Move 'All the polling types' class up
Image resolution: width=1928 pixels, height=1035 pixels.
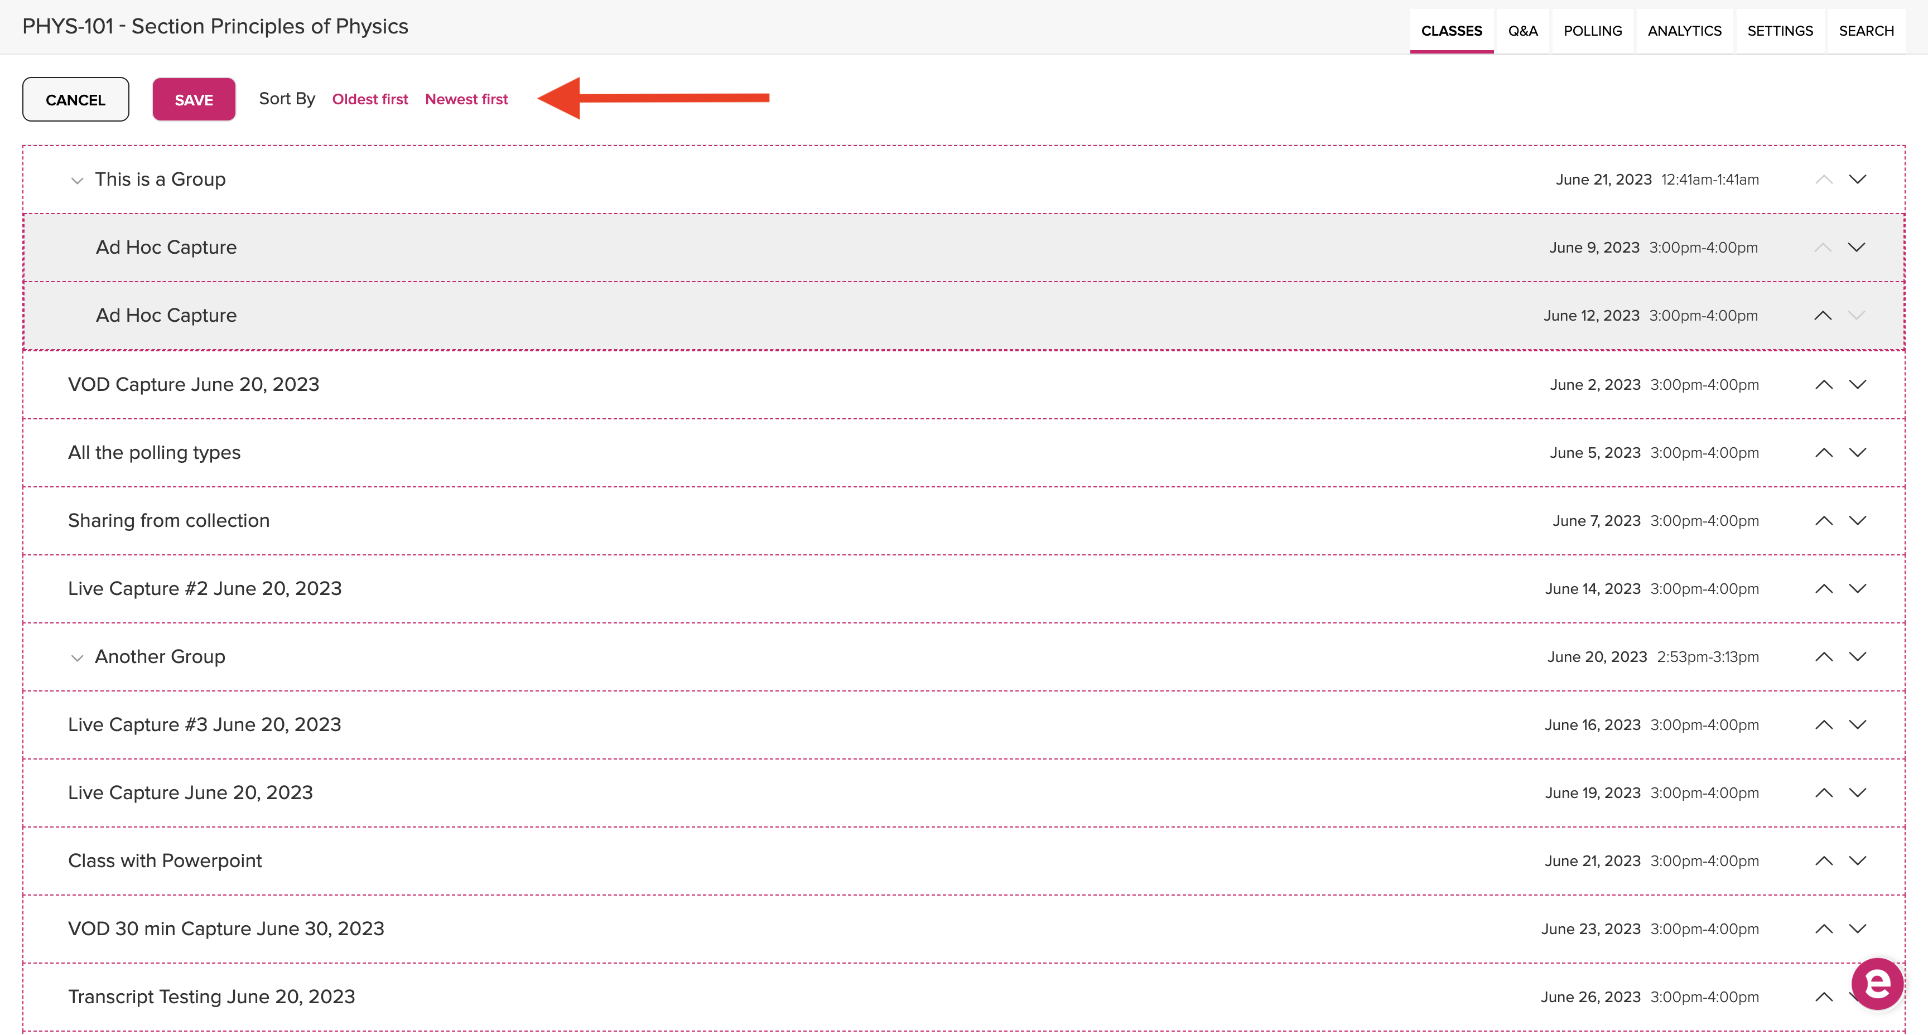pyautogui.click(x=1824, y=452)
